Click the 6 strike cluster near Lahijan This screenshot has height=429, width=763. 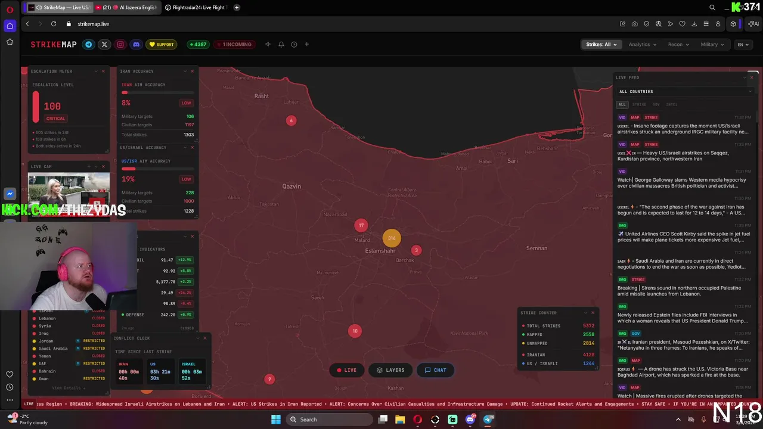pos(291,120)
